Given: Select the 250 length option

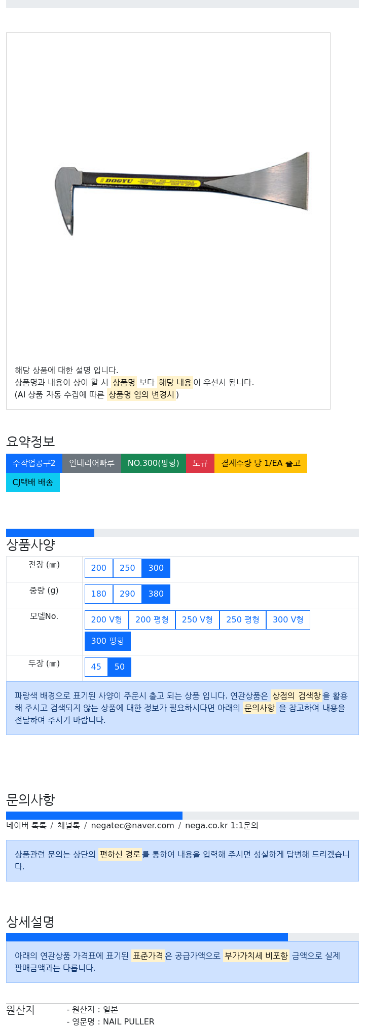Looking at the screenshot, I should coord(127,568).
